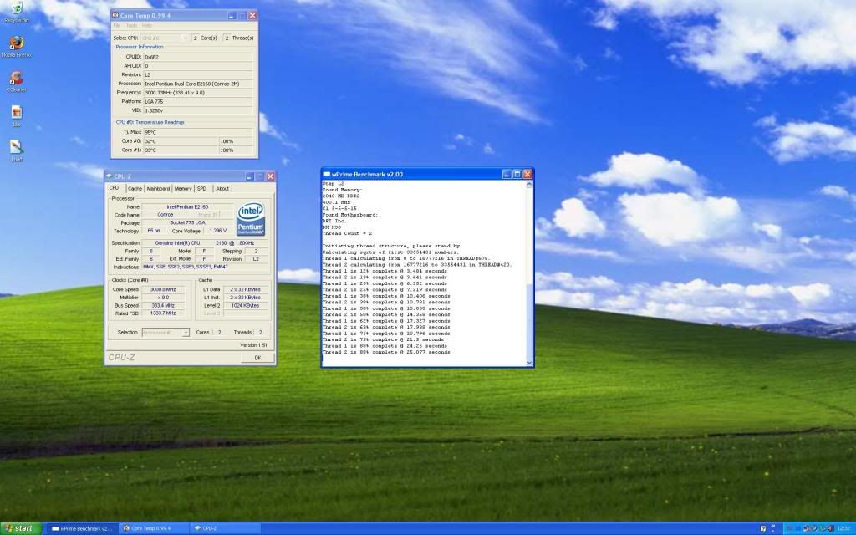Minimize the wPrime Benchmark window

tap(507, 174)
